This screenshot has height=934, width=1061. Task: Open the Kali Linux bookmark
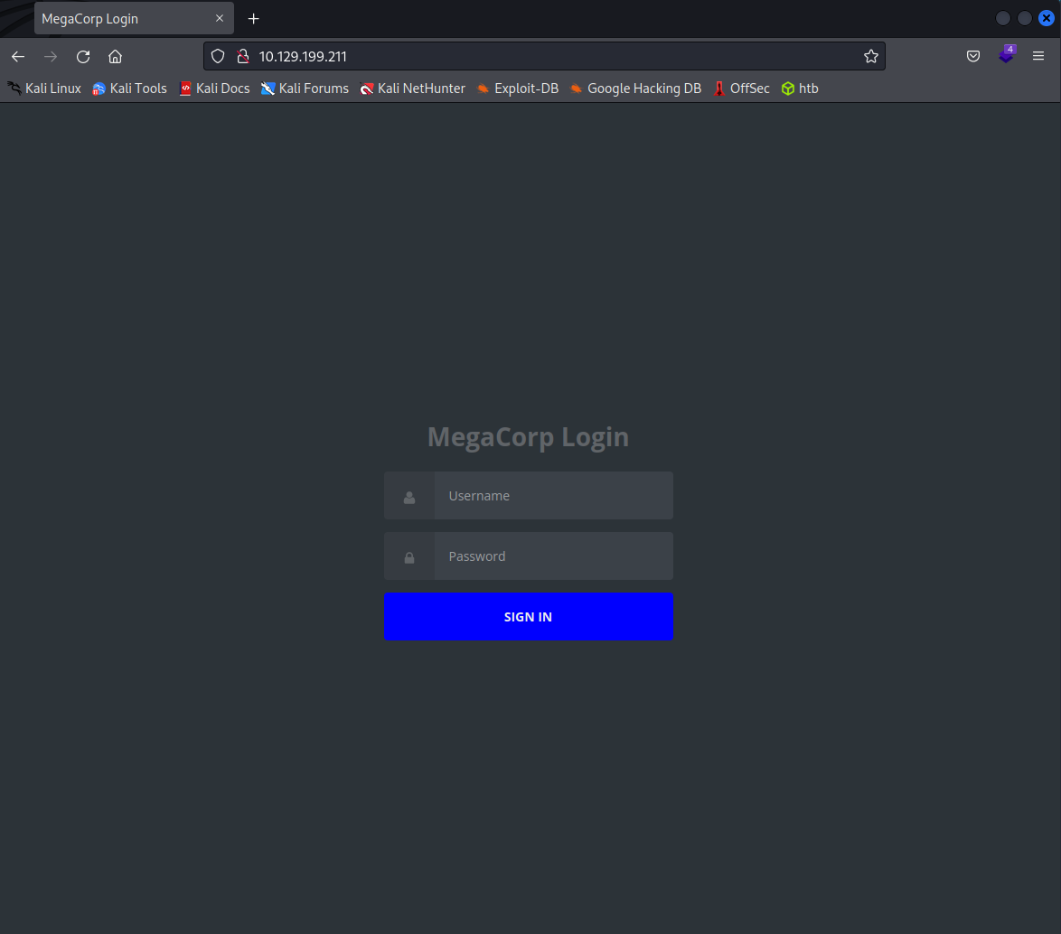[45, 89]
